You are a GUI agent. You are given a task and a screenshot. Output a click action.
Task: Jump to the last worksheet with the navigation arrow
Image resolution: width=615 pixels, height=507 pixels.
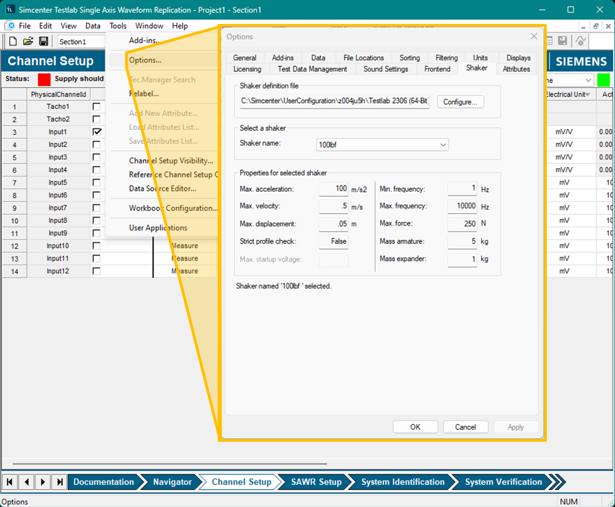pyautogui.click(x=59, y=482)
